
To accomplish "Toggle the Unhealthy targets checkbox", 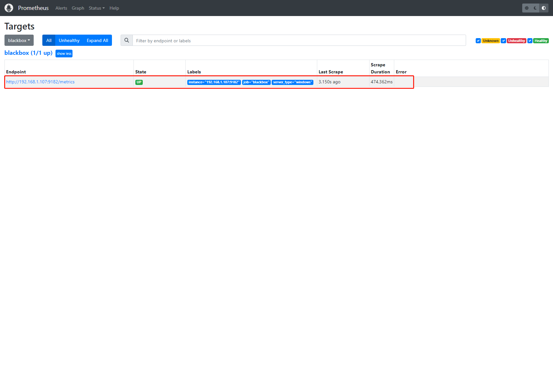I will click(504, 41).
